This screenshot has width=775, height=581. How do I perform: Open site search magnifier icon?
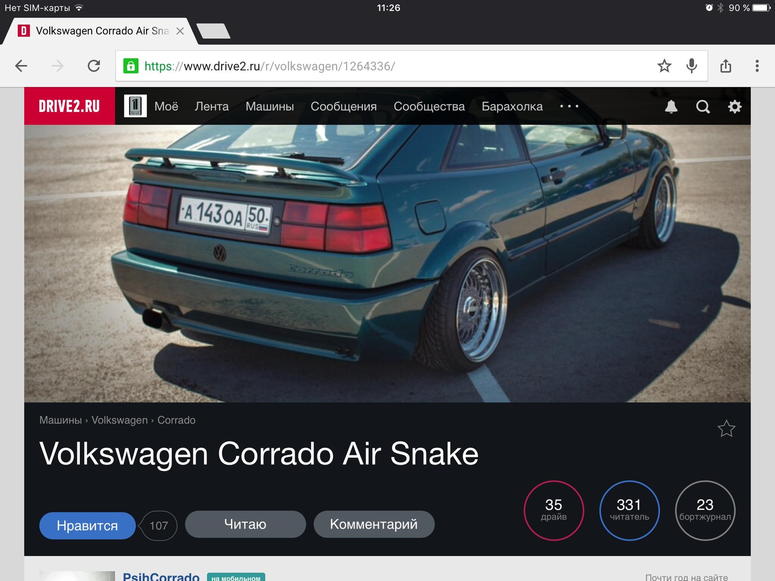[x=703, y=107]
